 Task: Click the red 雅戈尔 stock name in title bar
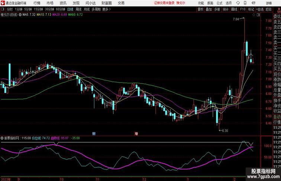click(x=181, y=3)
